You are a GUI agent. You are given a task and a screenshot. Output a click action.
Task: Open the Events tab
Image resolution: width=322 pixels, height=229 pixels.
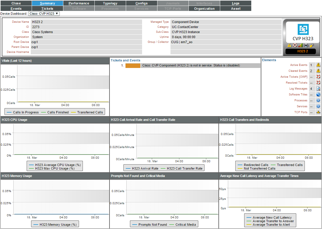click(16, 9)
